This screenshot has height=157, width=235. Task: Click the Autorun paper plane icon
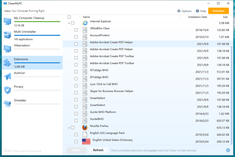click(x=7, y=76)
